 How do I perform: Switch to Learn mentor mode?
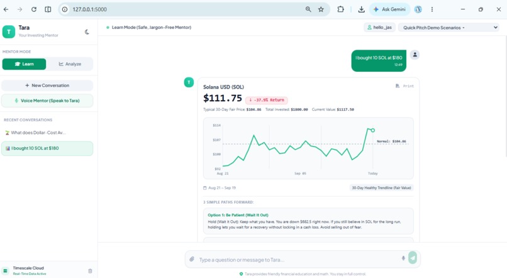point(25,64)
